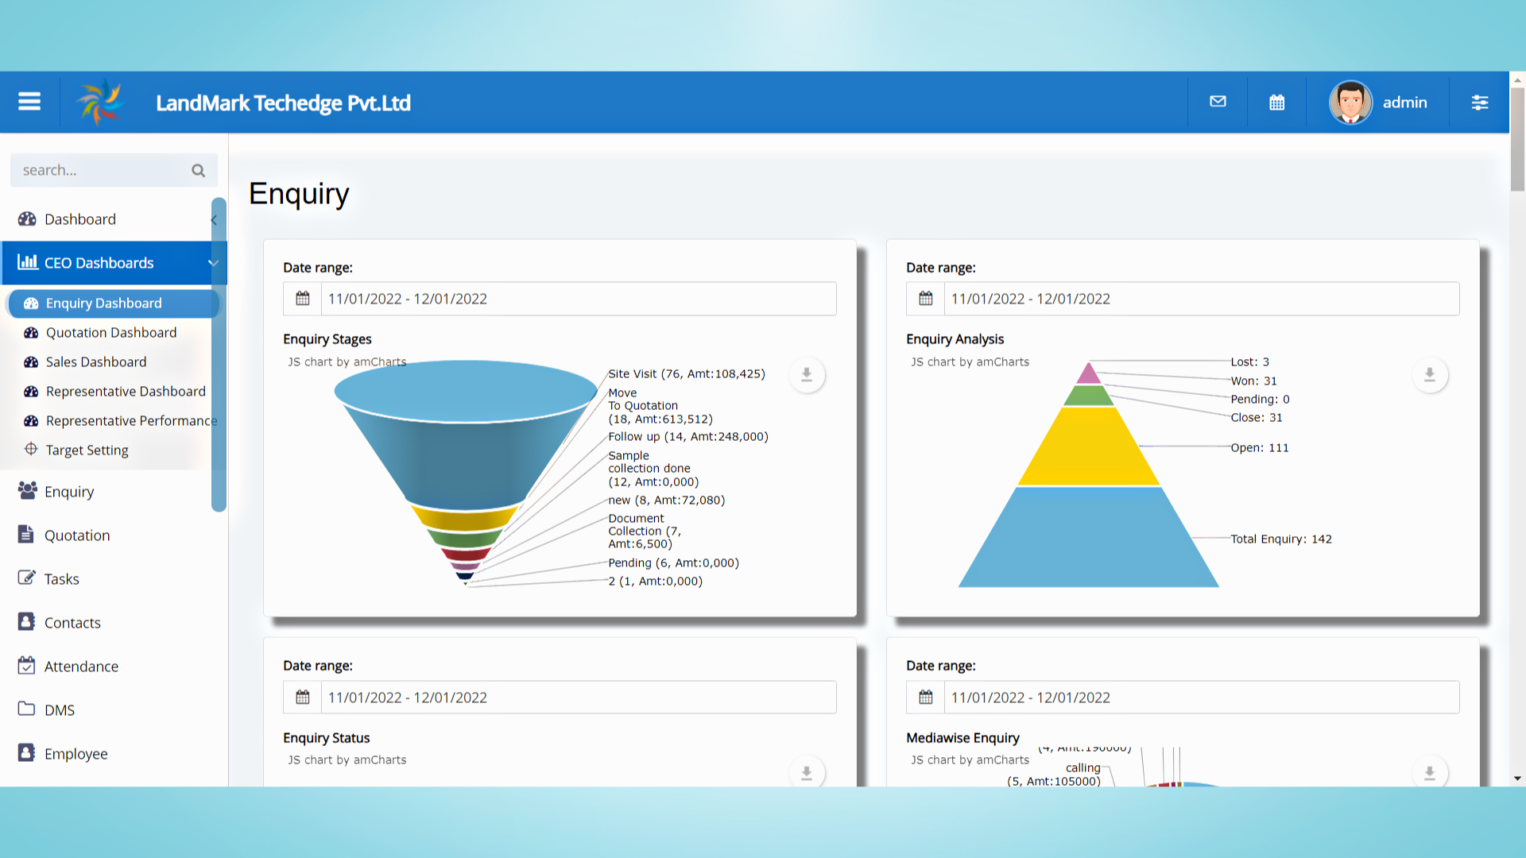Click the search magnifier in the sidebar
Screen dimensions: 1526x858
[198, 170]
